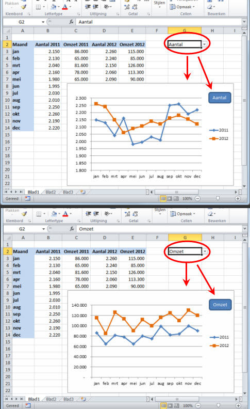This screenshot has height=409, width=250.
Task: Decrease indent in bottom window ribbon
Action: pos(88,214)
